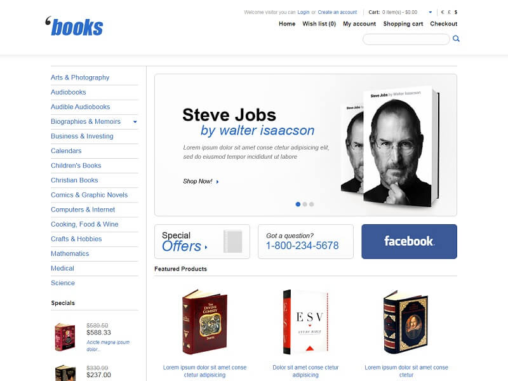
Task: Switch to the third slider dot
Action: point(312,204)
